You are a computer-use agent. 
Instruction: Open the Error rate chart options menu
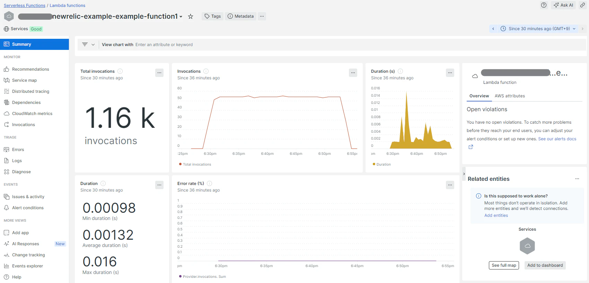450,185
